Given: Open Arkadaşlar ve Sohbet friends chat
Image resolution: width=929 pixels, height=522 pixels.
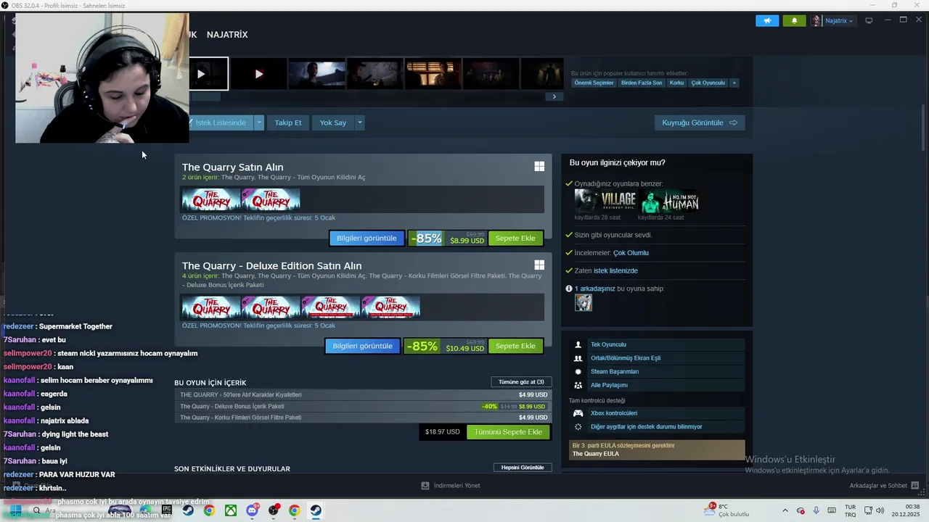Looking at the screenshot, I should click(x=884, y=486).
